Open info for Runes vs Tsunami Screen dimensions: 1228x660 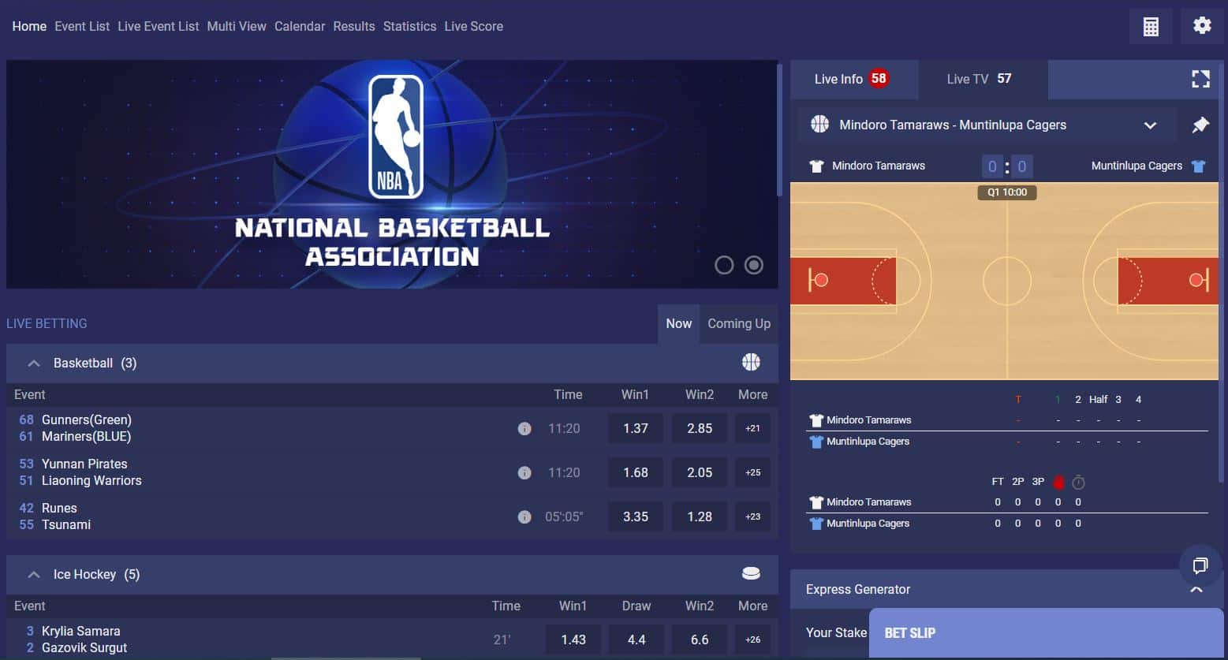pyautogui.click(x=524, y=516)
